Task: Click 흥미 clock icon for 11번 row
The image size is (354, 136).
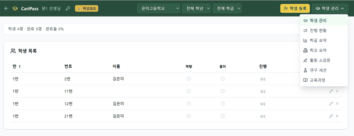Action: (223, 91)
